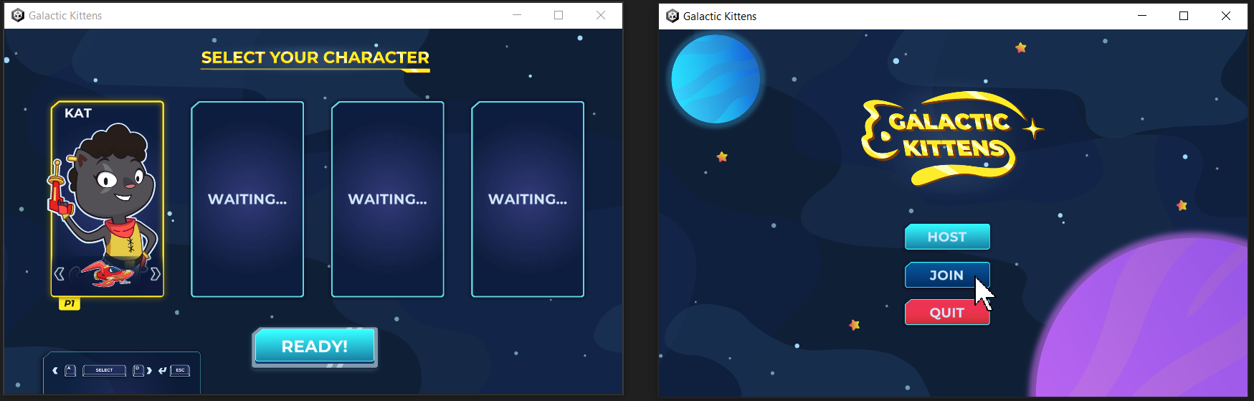
Task: Click the yellow P1 badge
Action: (69, 303)
